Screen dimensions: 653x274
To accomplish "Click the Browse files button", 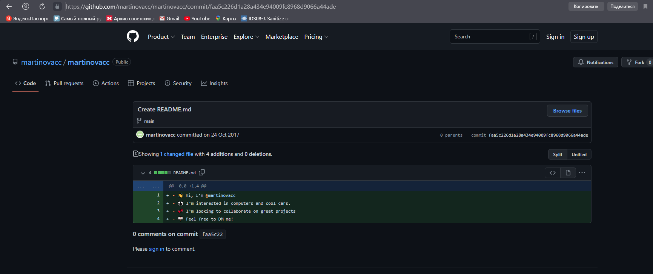I will pyautogui.click(x=567, y=111).
